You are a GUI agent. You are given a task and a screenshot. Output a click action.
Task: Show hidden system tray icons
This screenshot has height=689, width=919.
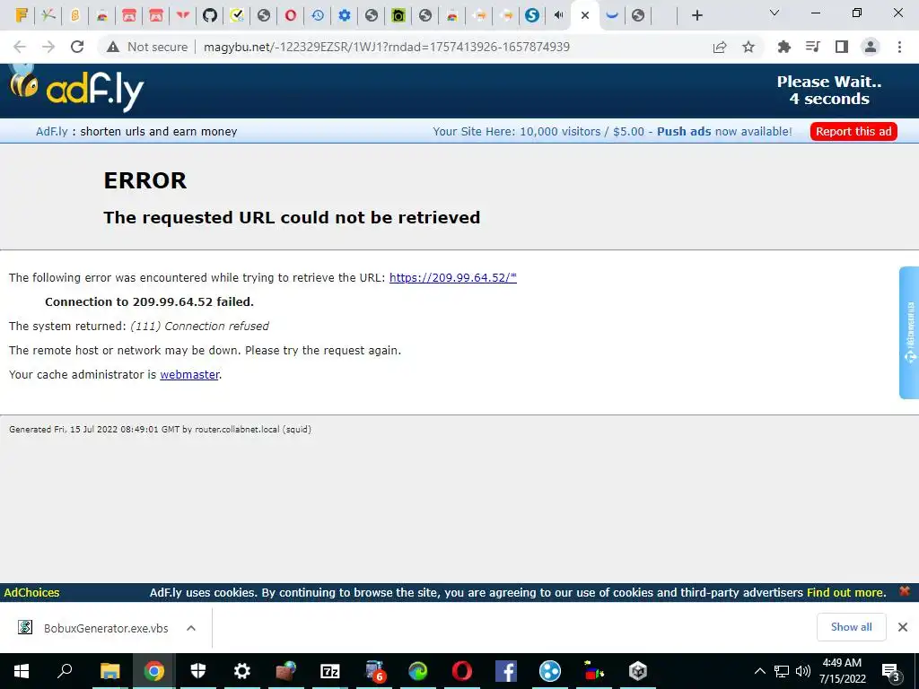coord(759,671)
